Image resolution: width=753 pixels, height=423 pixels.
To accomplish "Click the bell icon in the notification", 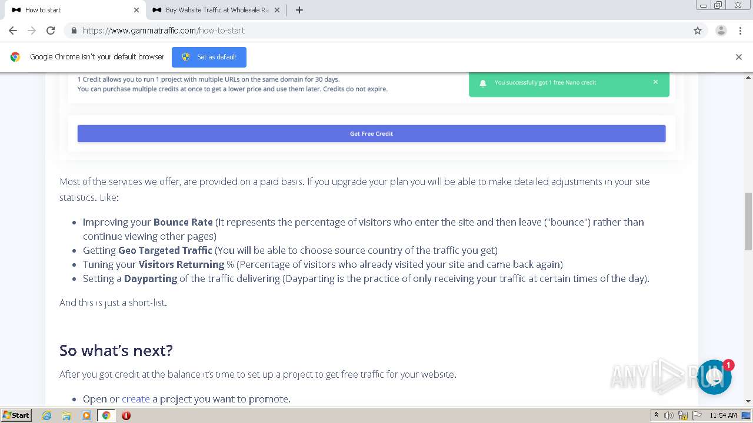I will [x=483, y=83].
